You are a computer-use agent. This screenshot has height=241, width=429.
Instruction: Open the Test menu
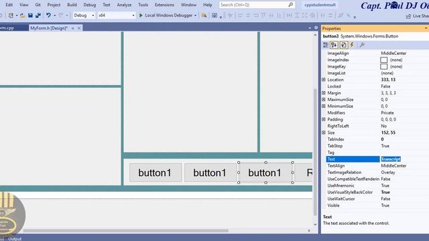tap(107, 5)
